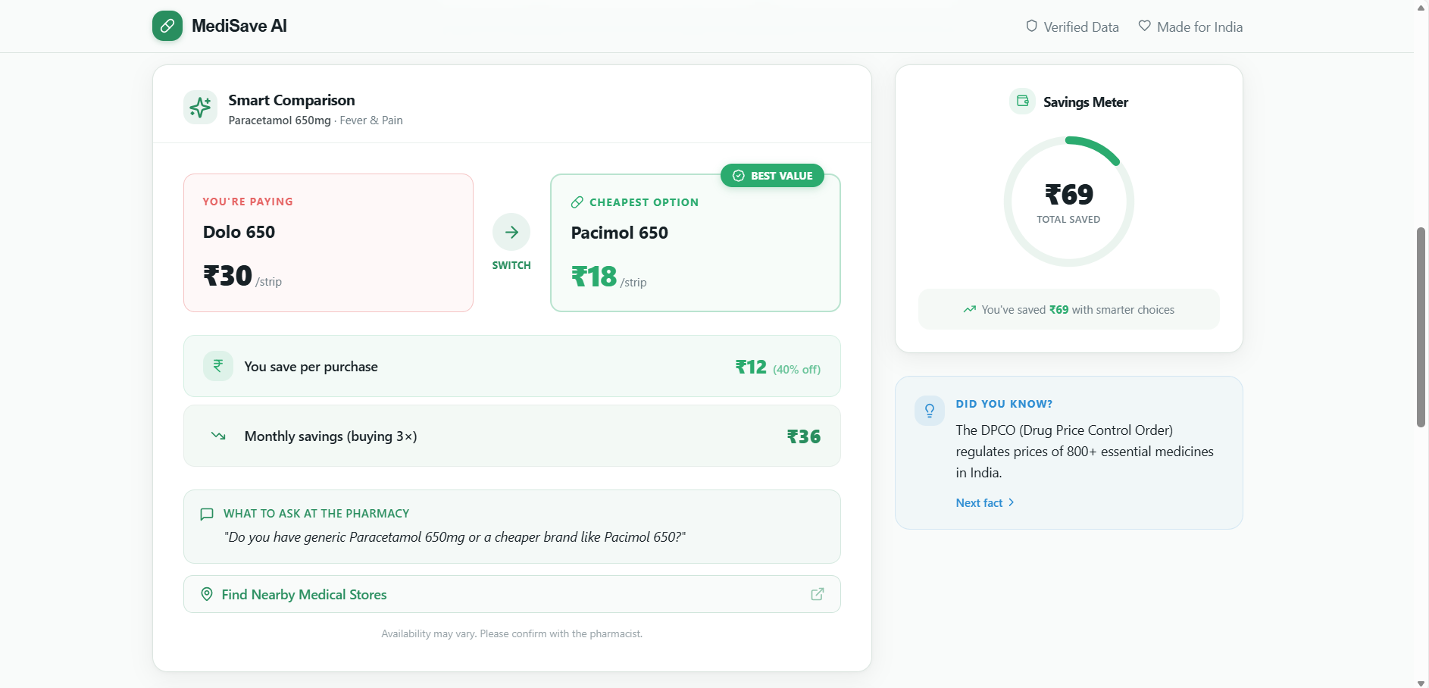Screen dimensions: 1429x688
Task: Click the MediSave AI pill logo icon
Action: coord(167,26)
